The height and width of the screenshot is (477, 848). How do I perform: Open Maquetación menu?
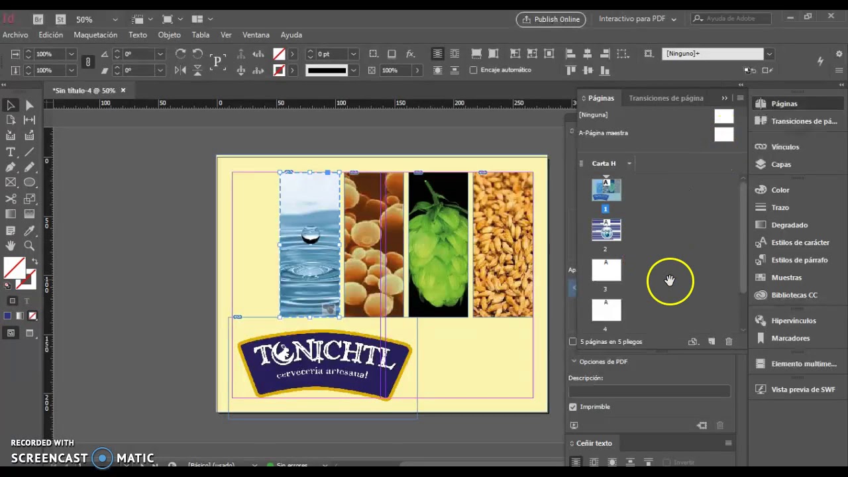coord(95,34)
